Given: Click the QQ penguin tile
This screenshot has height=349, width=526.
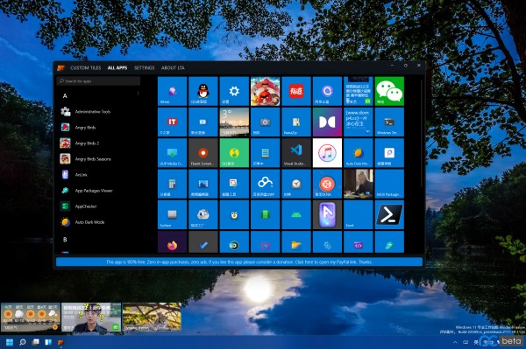Looking at the screenshot, I should [203, 91].
